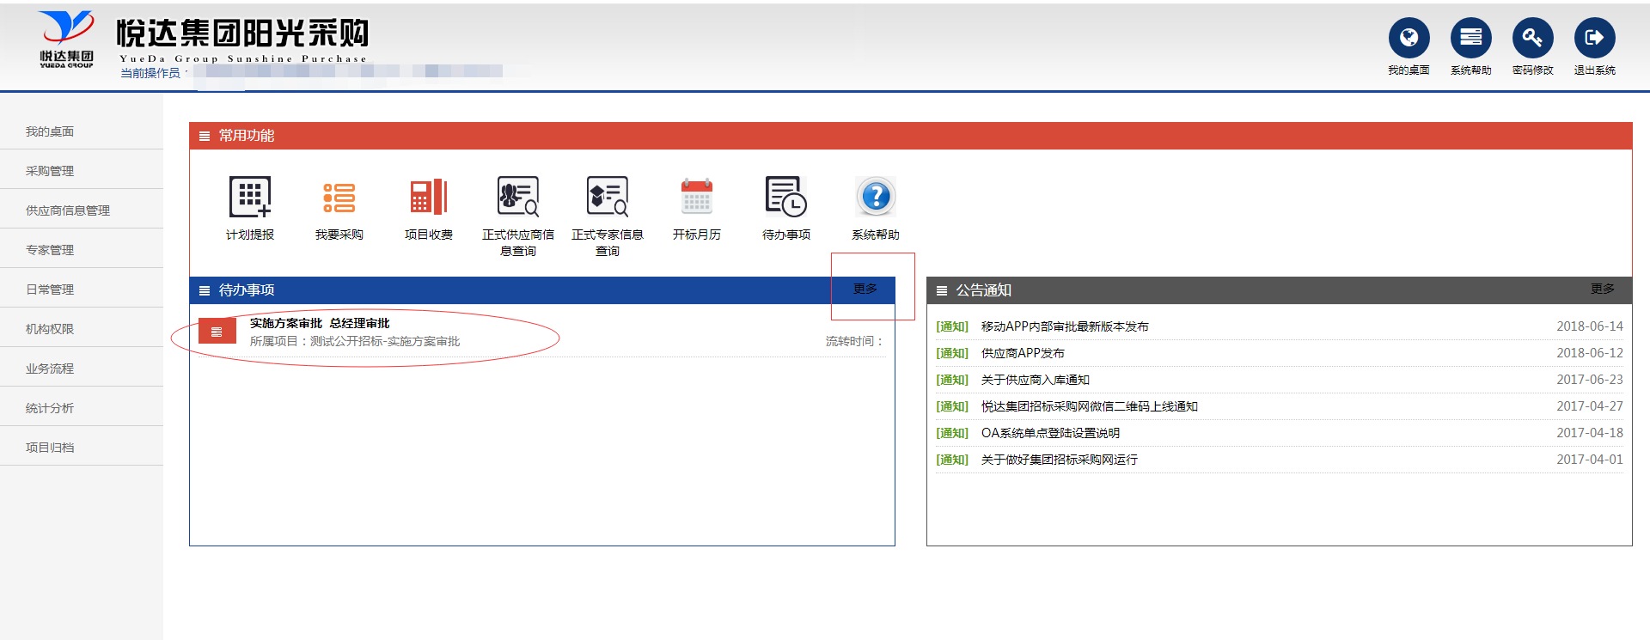Click the date 2017-04-27

tap(1590, 406)
